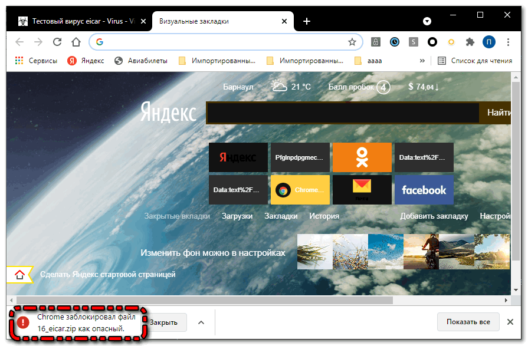This screenshot has width=528, height=346.
Task: Switch to Тестовый вирус eicar tab
Action: coord(80,21)
